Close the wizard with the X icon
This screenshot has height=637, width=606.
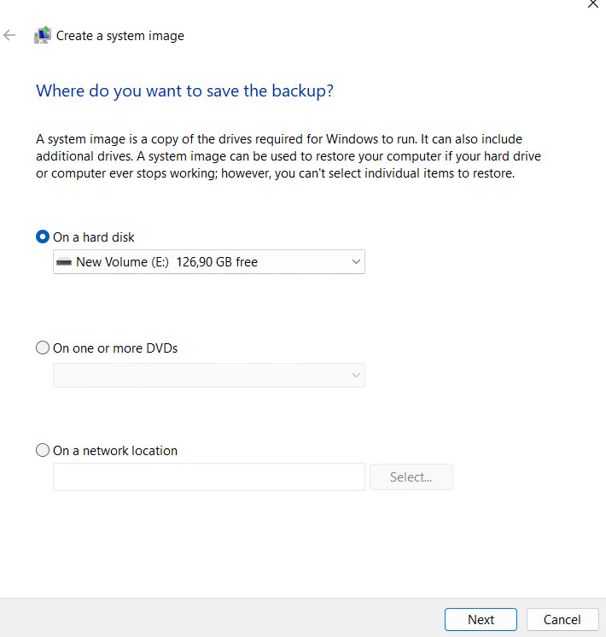point(593,4)
